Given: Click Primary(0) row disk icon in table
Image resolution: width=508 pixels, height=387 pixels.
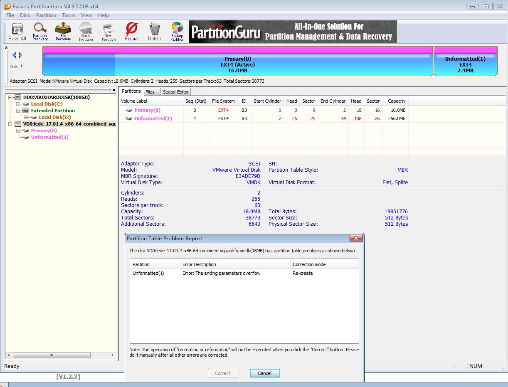Looking at the screenshot, I should click(x=129, y=110).
